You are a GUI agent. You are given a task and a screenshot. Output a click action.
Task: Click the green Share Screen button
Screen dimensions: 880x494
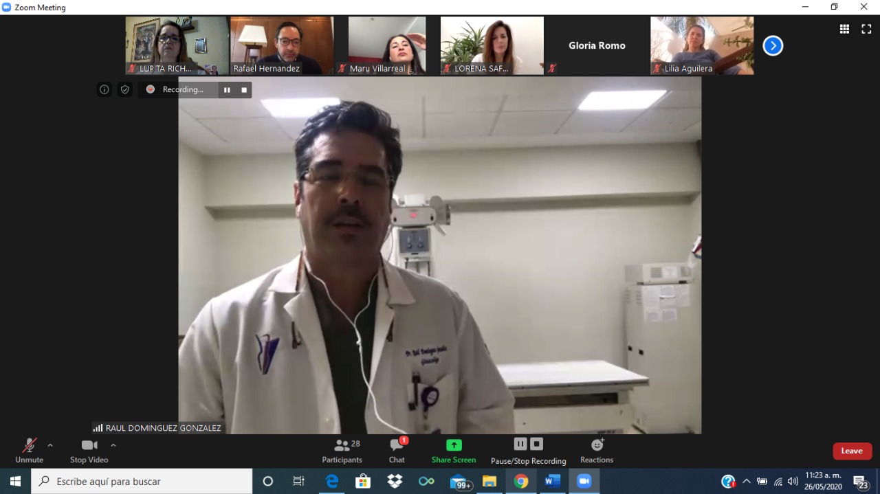453,451
